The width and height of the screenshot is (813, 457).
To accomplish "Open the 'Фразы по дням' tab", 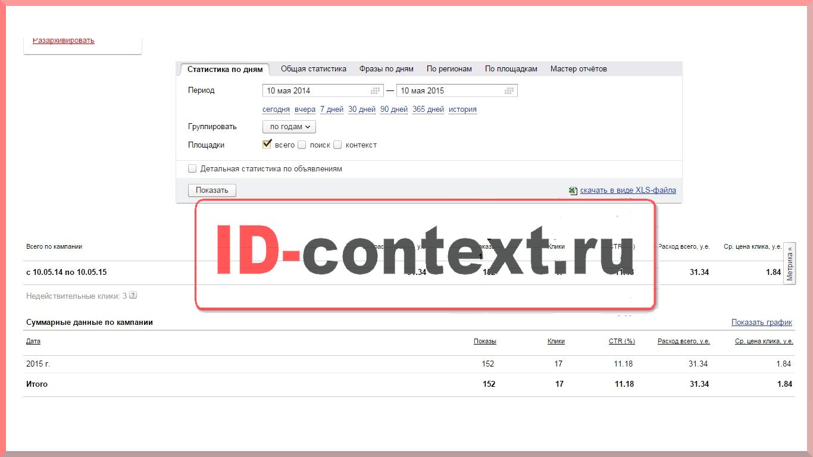I will (386, 68).
